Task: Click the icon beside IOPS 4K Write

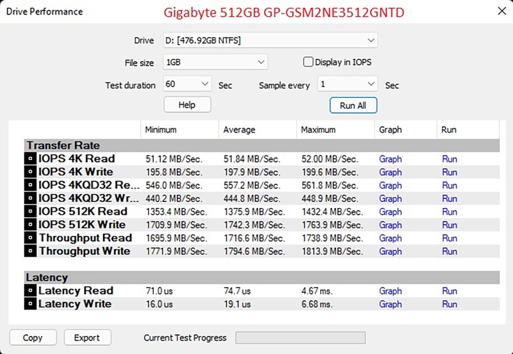Action: [x=30, y=172]
